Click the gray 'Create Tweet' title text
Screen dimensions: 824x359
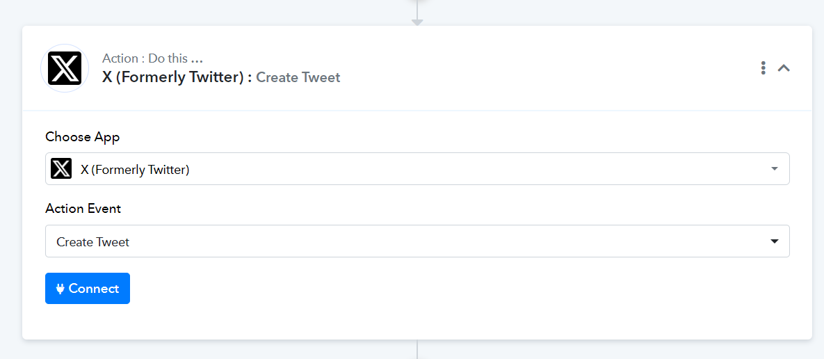(x=298, y=77)
